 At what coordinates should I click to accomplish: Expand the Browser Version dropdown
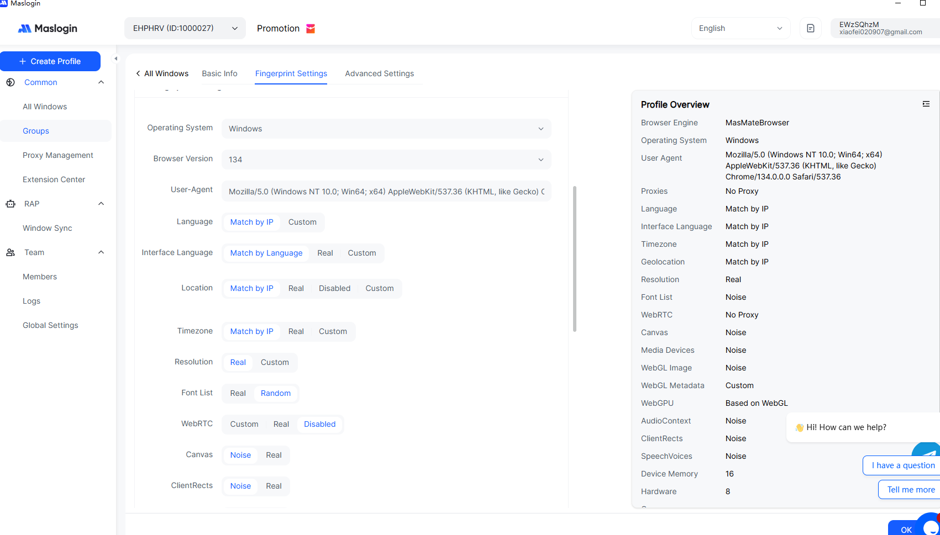pyautogui.click(x=386, y=160)
